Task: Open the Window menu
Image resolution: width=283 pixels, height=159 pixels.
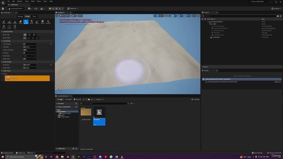Action: pos(19,1)
